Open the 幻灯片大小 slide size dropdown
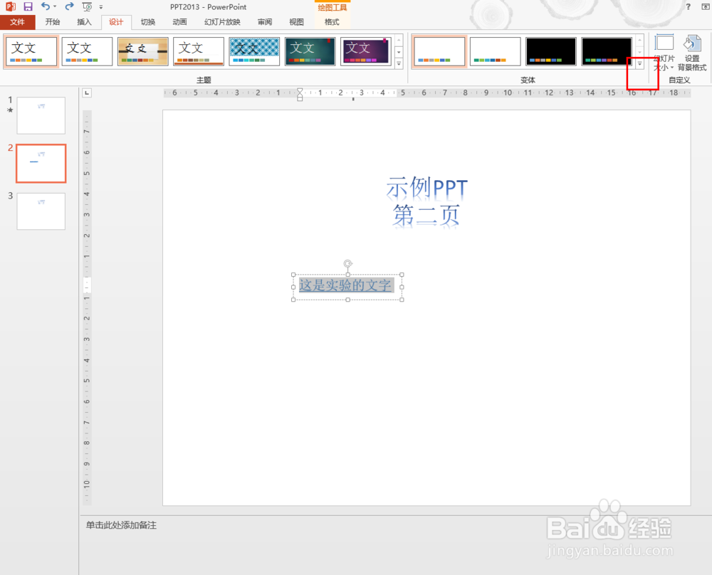Image resolution: width=712 pixels, height=575 pixels. coord(664,53)
